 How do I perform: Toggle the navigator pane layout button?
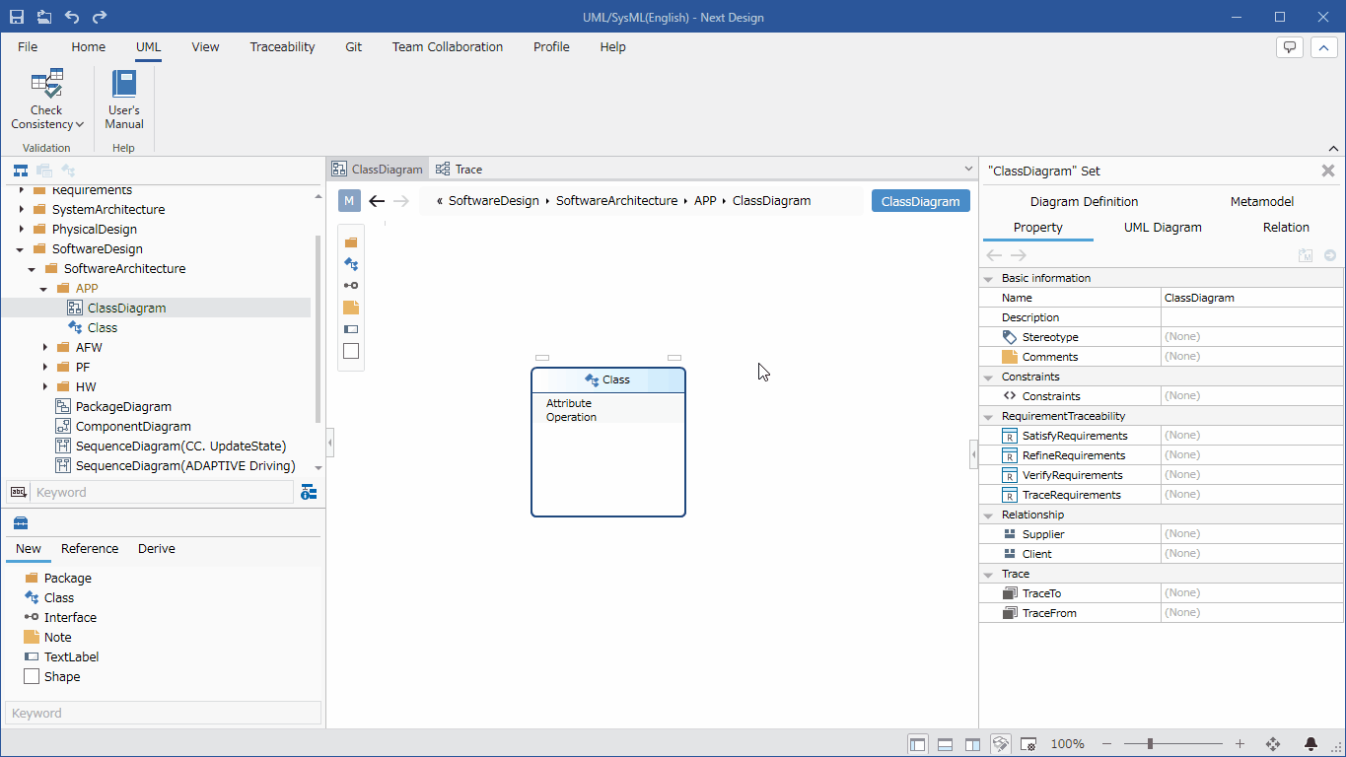[918, 744]
